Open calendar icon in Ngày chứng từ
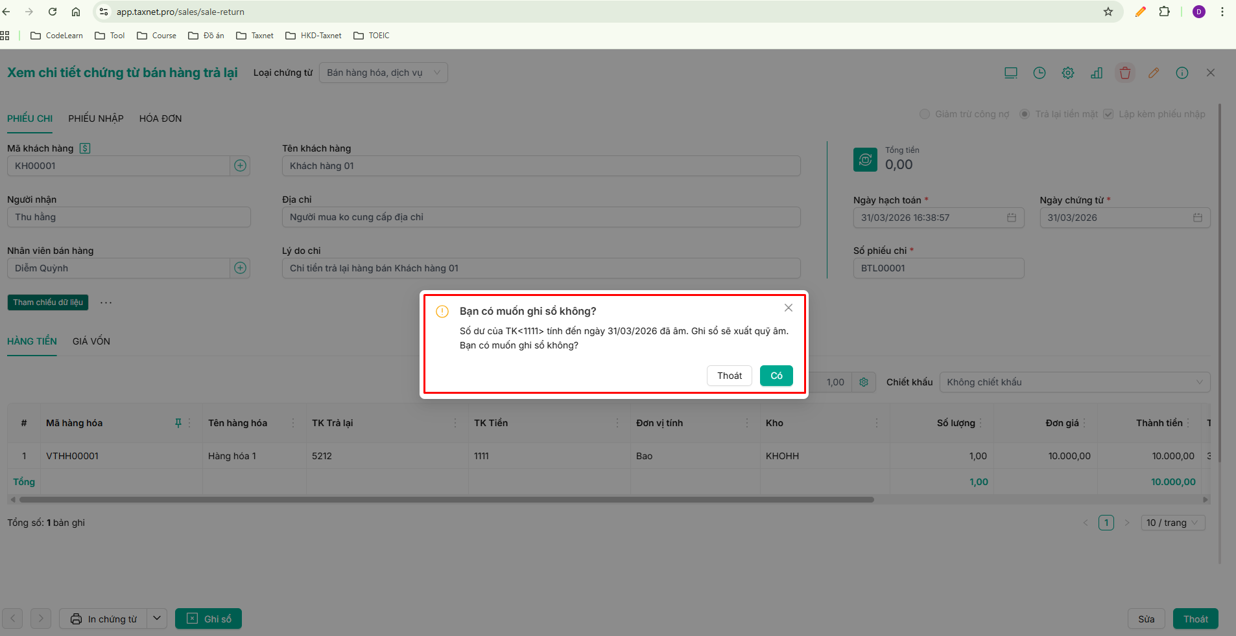Screen dimensions: 1236x636 pyautogui.click(x=1198, y=218)
